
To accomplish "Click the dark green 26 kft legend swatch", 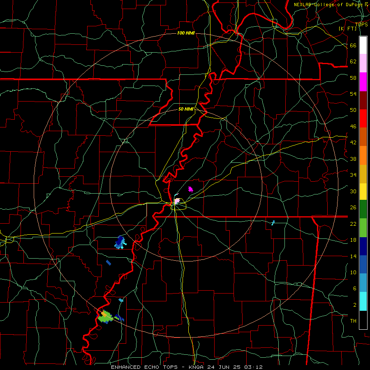I will 363,209.
